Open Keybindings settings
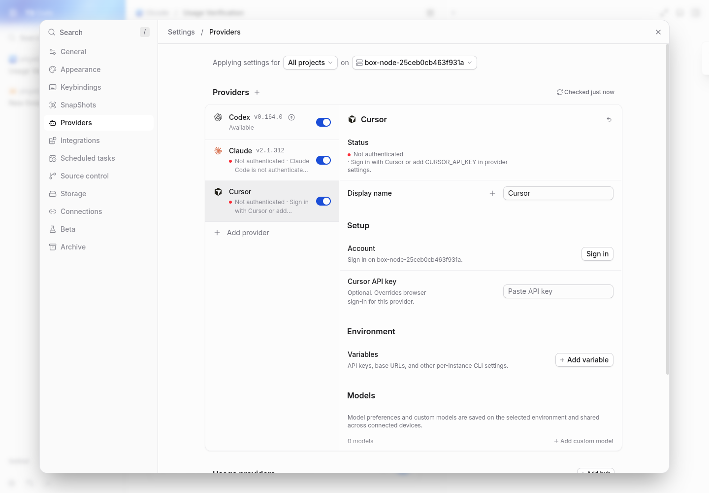The image size is (709, 493). pyautogui.click(x=98, y=87)
